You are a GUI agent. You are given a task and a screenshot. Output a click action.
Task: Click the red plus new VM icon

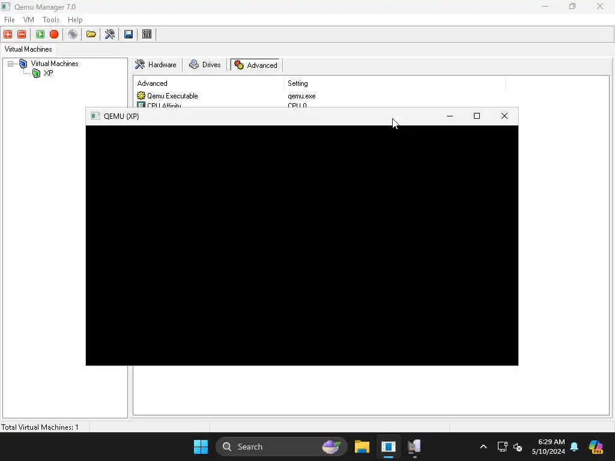pyautogui.click(x=8, y=34)
